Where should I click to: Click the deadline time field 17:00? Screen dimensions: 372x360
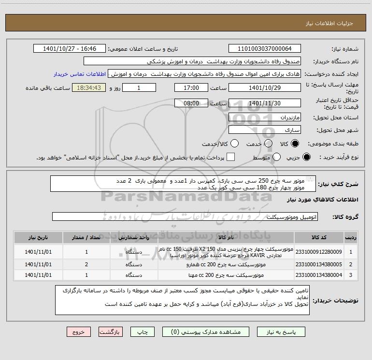coord(191,88)
